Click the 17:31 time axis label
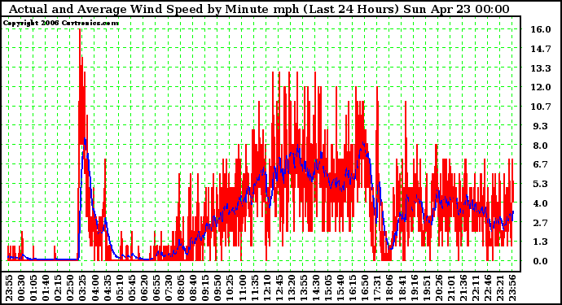The height and width of the screenshot is (305, 562). coord(376,288)
